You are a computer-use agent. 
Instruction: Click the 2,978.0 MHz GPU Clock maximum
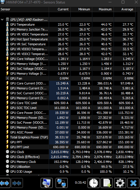pos(103,152)
